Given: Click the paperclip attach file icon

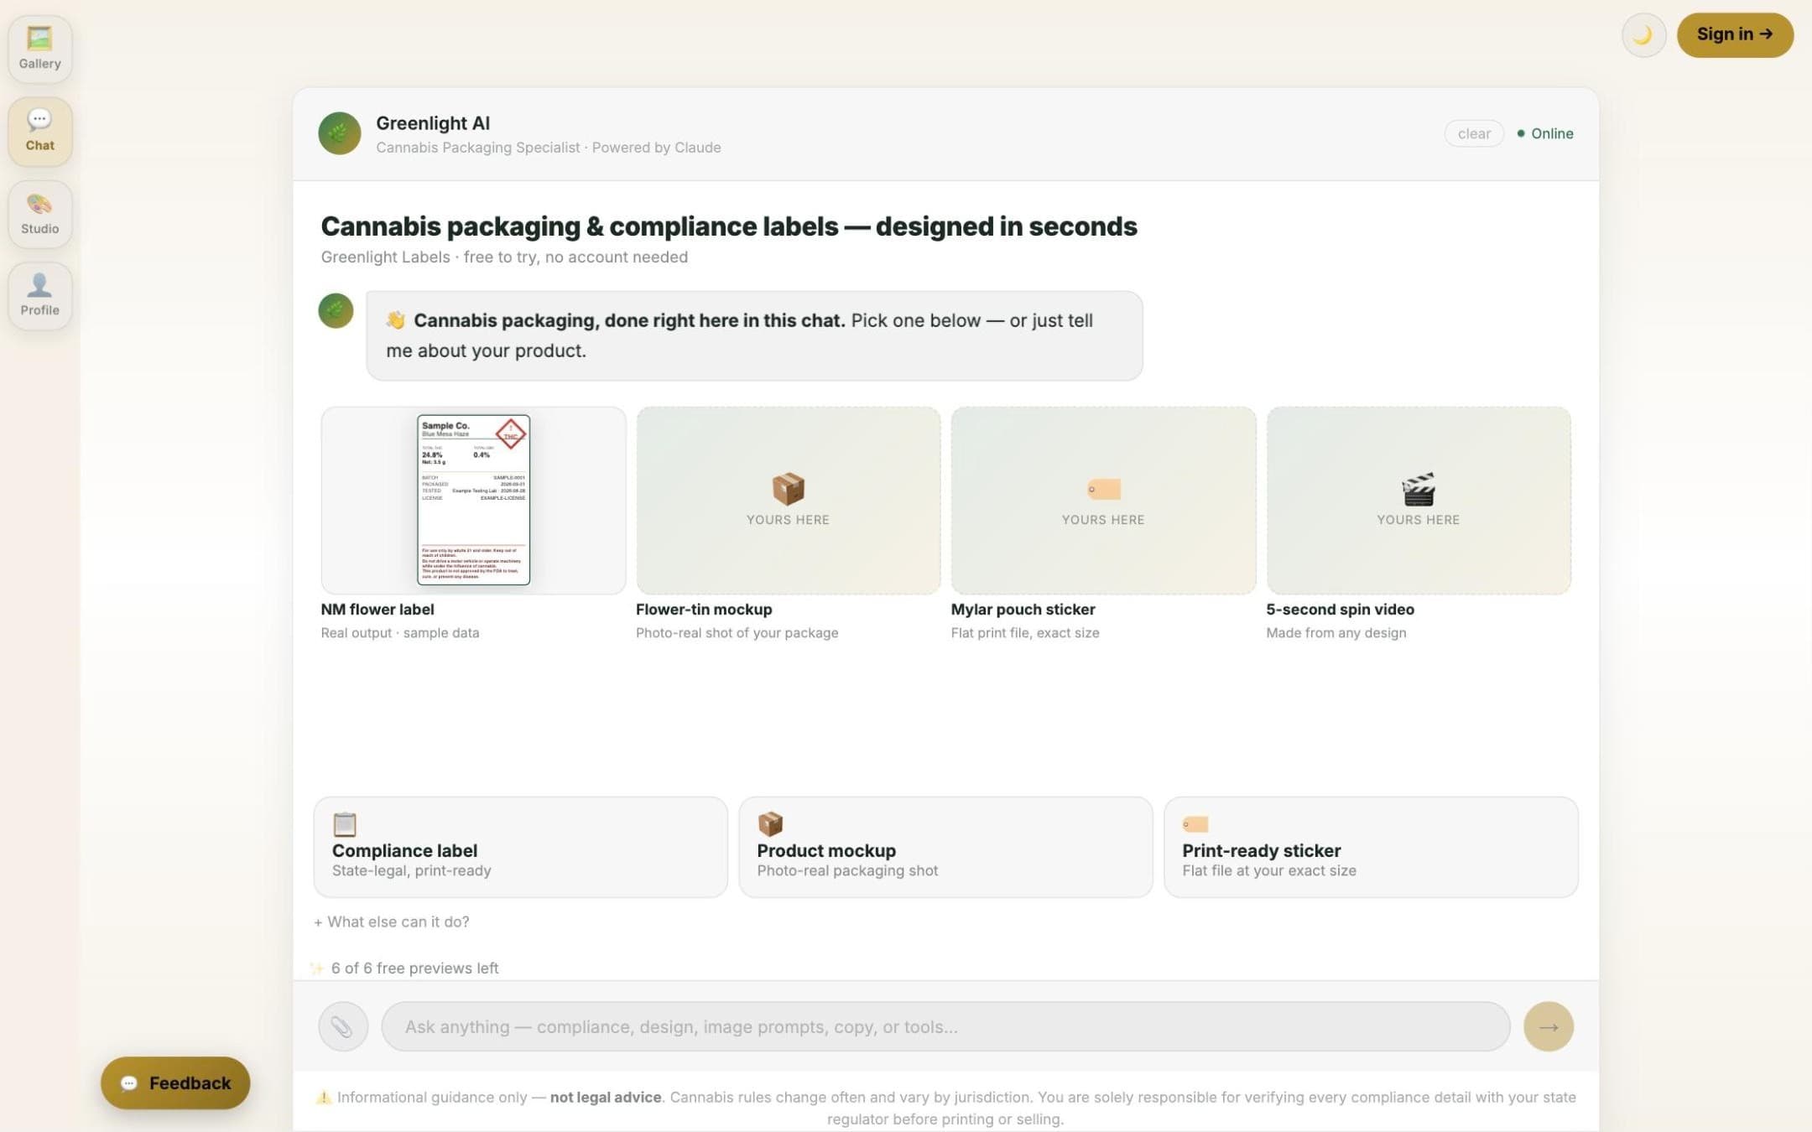Looking at the screenshot, I should tap(342, 1026).
